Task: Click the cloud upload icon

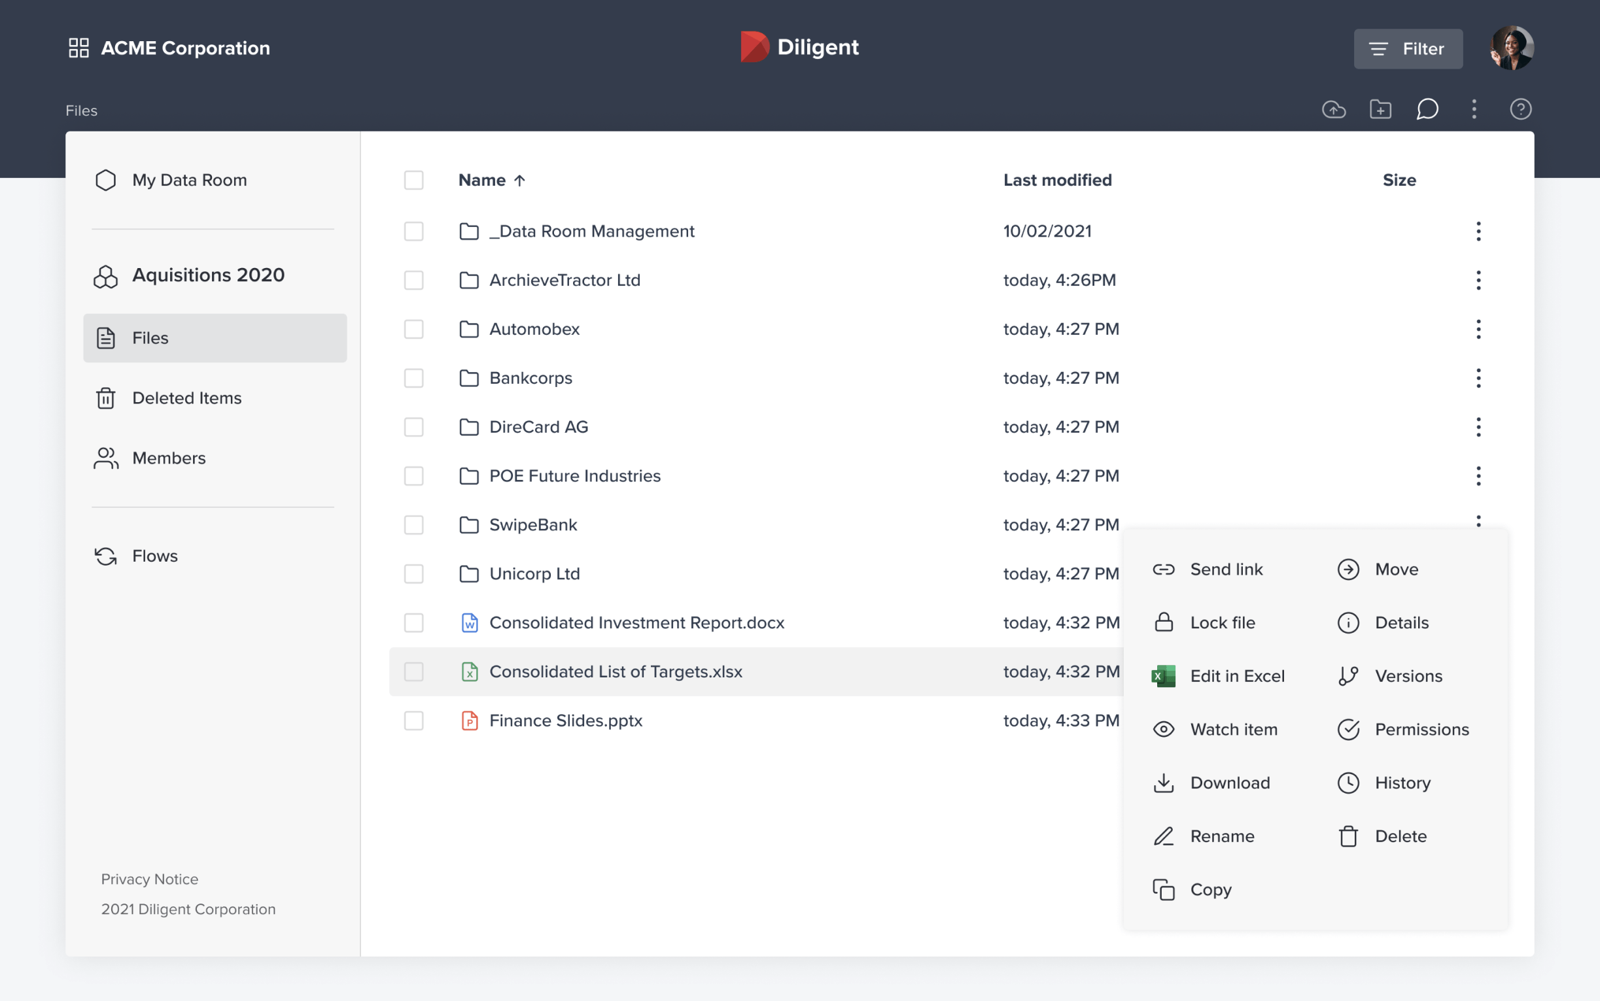Action: pos(1333,109)
